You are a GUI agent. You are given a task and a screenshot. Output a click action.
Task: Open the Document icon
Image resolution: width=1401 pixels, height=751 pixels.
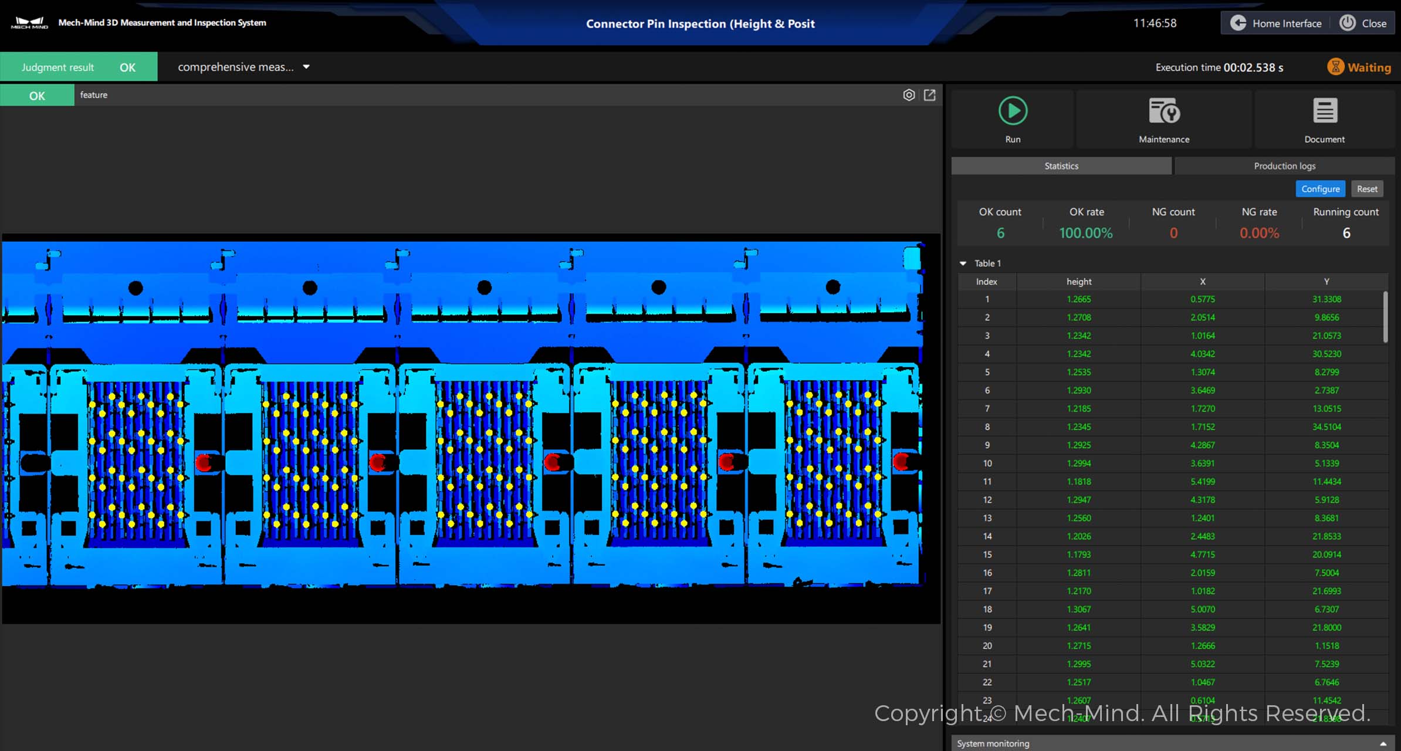[1325, 111]
